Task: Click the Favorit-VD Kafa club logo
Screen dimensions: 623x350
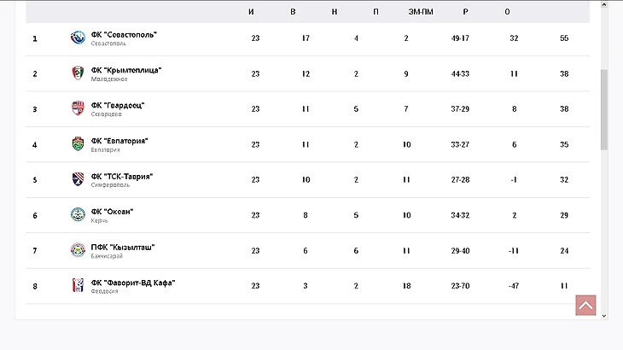Action: tap(78, 285)
